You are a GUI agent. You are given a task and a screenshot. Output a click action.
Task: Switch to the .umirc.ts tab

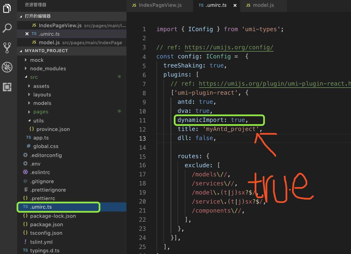click(x=217, y=5)
